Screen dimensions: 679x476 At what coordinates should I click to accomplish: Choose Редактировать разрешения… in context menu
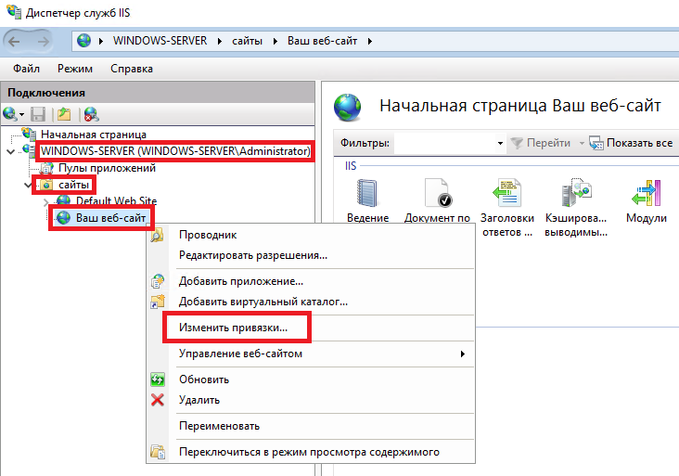click(311, 255)
